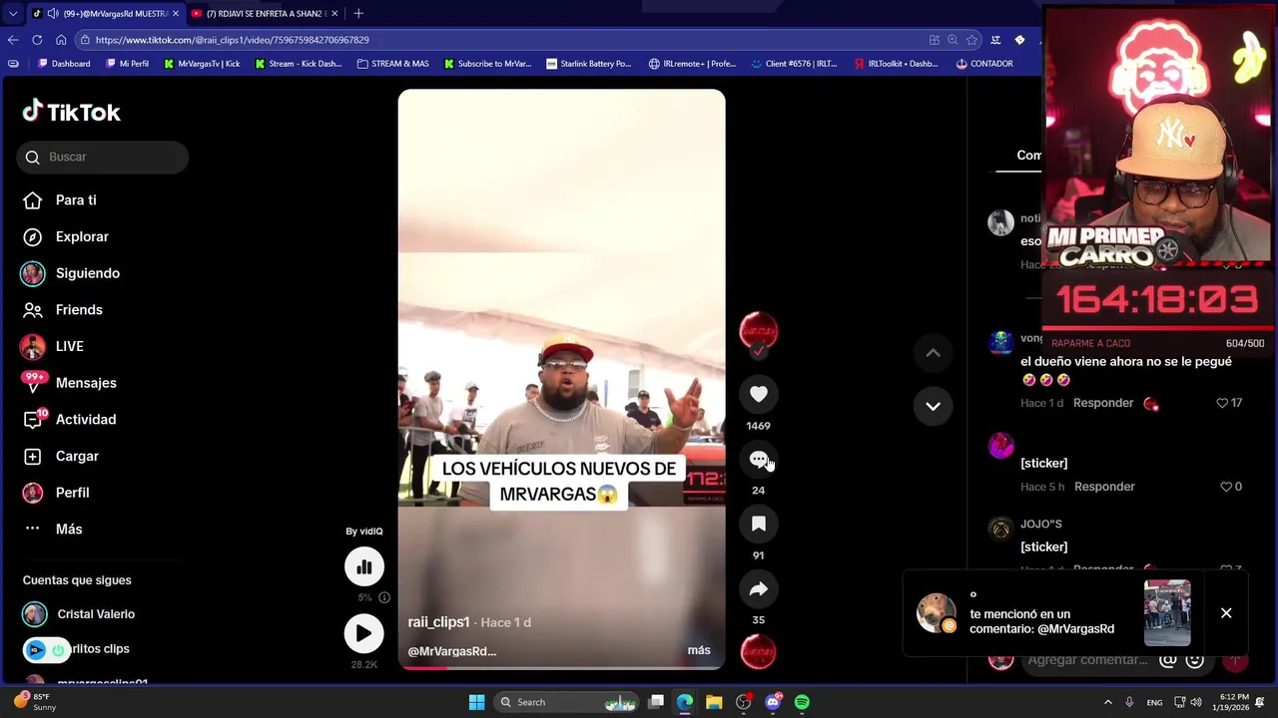Screen dimensions: 1278x718
Task: Open Spotify from the taskbar
Action: [x=802, y=702]
